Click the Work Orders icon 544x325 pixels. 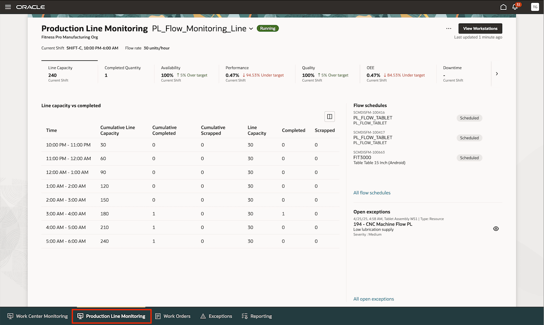157,316
